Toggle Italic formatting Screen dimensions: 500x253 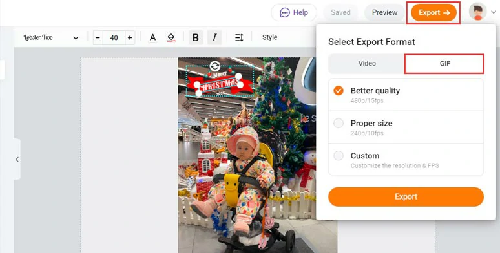[214, 37]
